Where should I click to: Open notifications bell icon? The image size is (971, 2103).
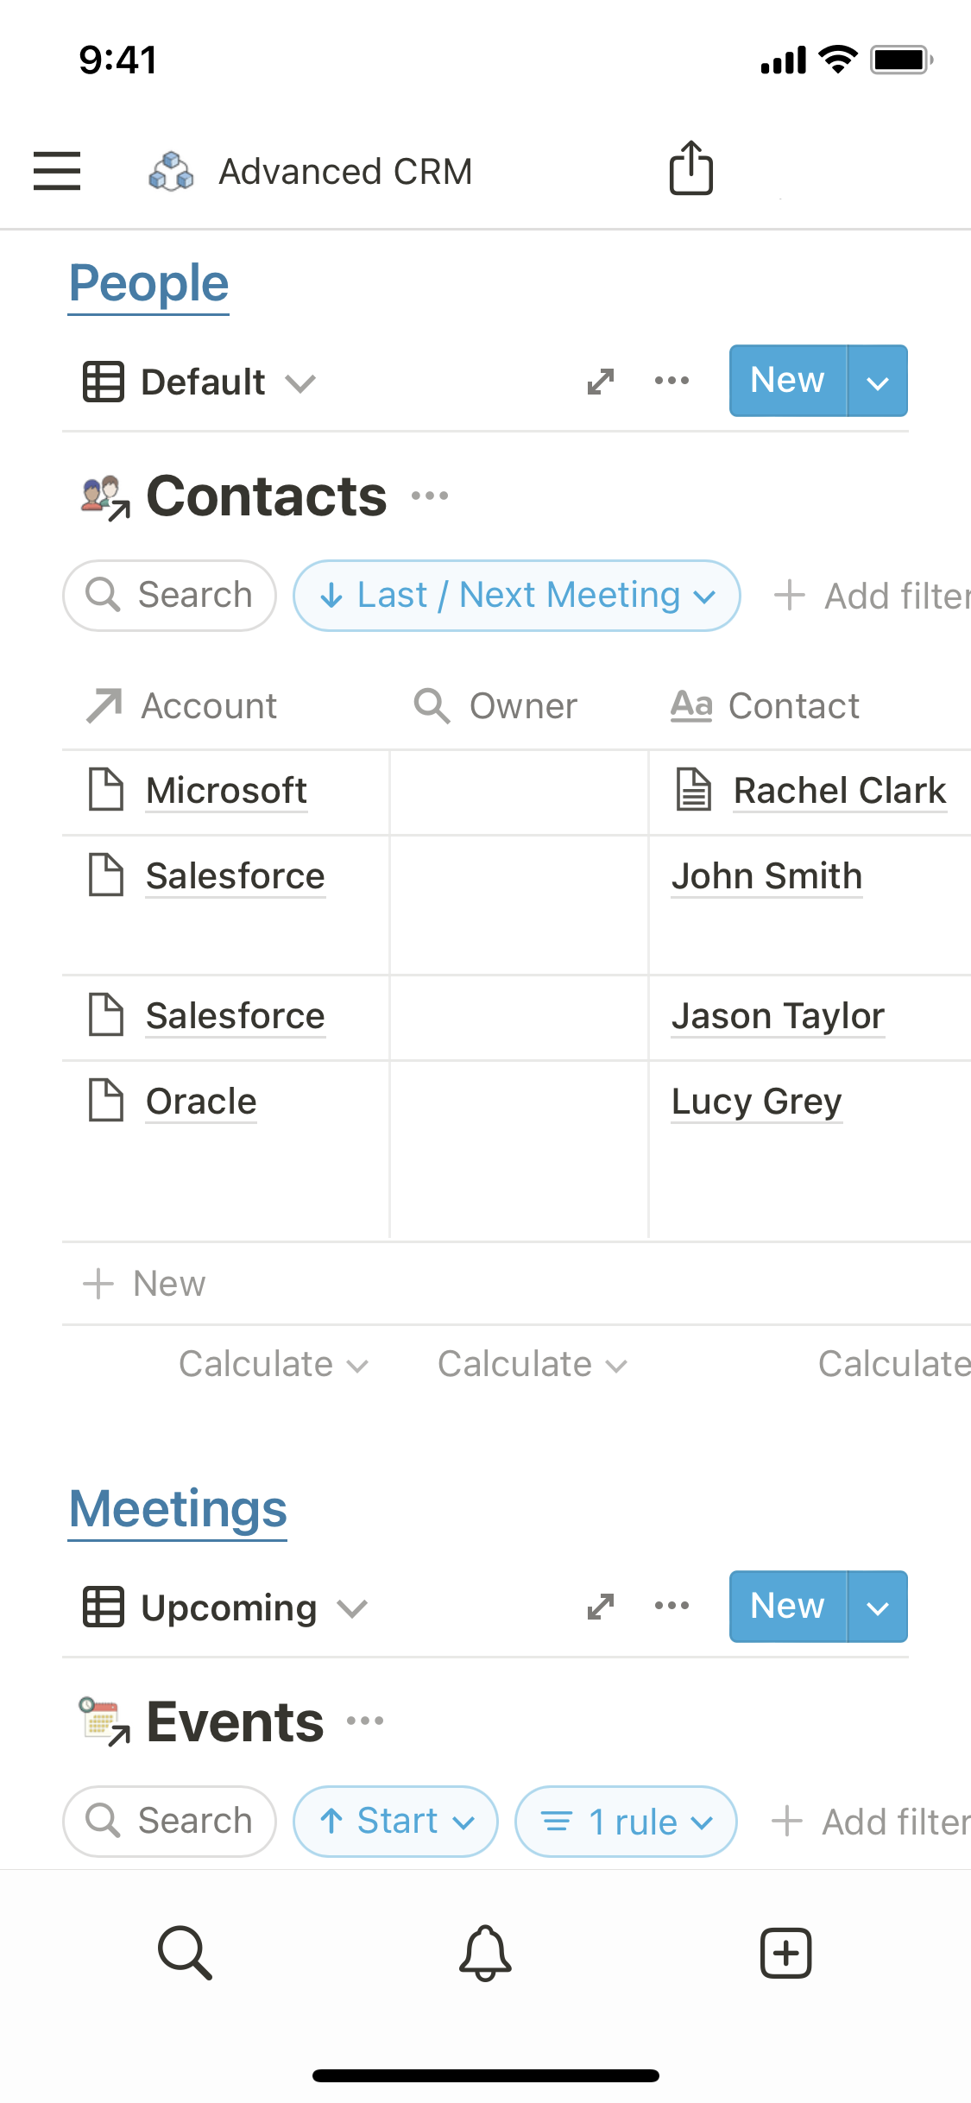point(485,1952)
